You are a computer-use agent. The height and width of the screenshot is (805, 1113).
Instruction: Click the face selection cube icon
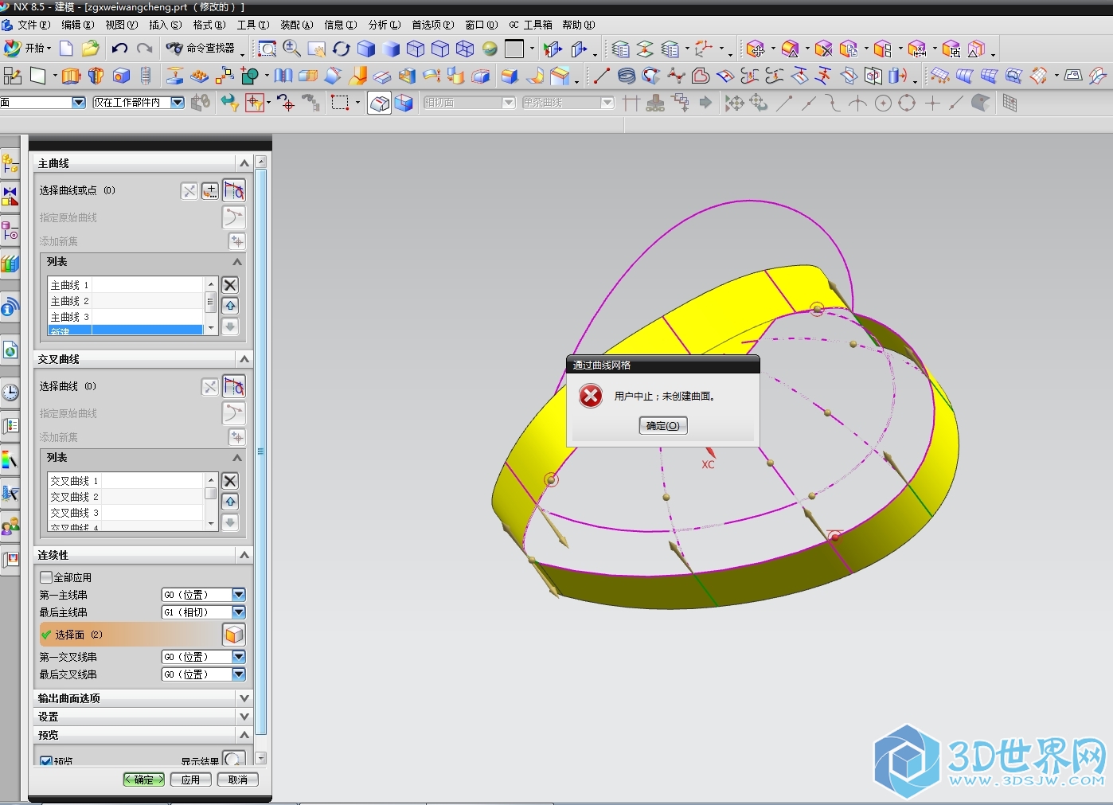(234, 635)
